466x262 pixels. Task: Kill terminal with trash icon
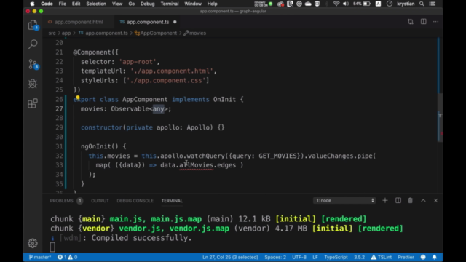tap(411, 201)
